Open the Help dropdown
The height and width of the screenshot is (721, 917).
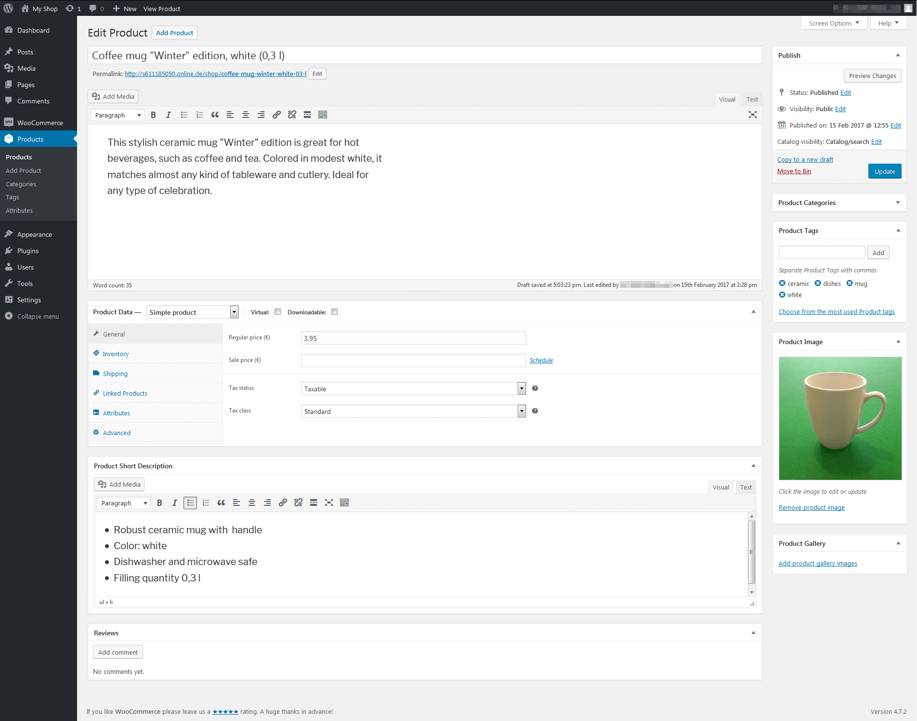point(888,23)
